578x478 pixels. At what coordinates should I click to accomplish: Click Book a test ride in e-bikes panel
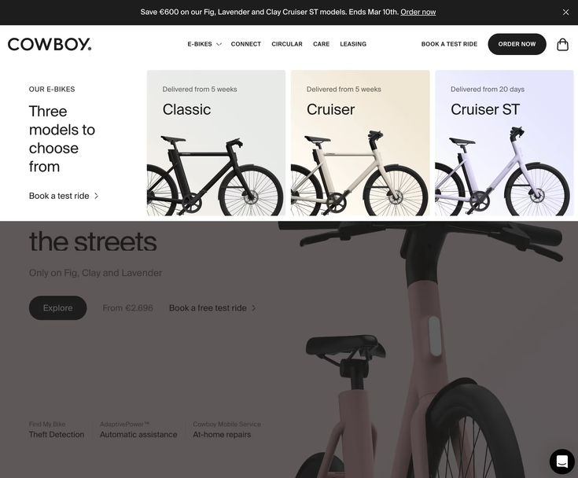point(59,196)
